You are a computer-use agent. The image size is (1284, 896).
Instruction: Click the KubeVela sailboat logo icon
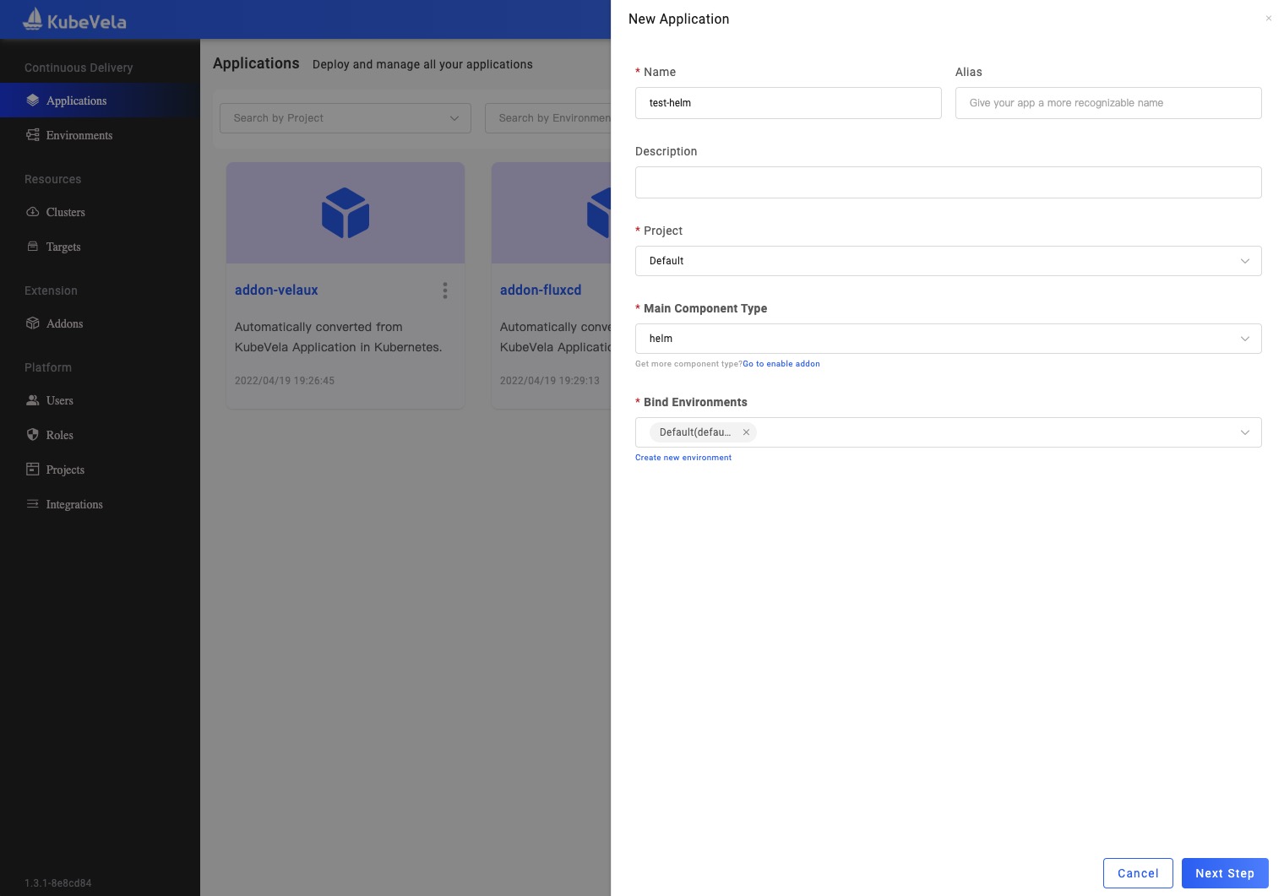(33, 19)
